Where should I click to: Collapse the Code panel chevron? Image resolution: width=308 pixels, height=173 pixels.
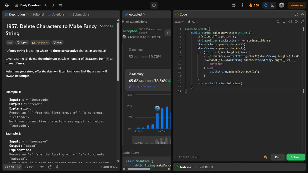(x=302, y=14)
